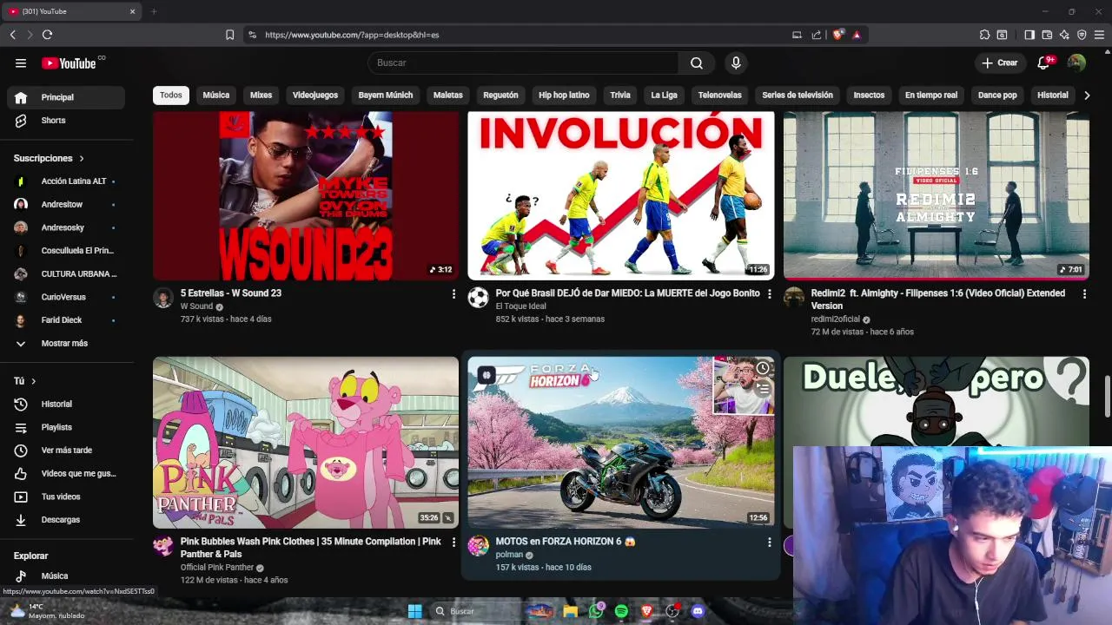Image resolution: width=1112 pixels, height=625 pixels.
Task: Click the Brave Shields lion icon
Action: [x=837, y=35]
